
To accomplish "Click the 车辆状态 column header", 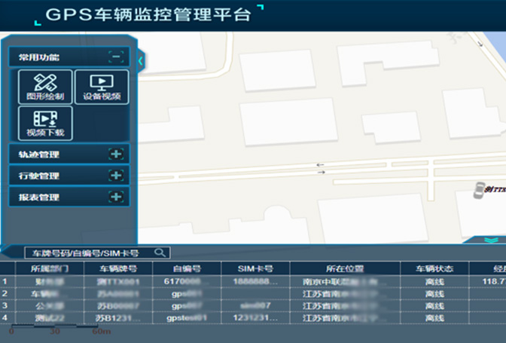I will (x=432, y=268).
